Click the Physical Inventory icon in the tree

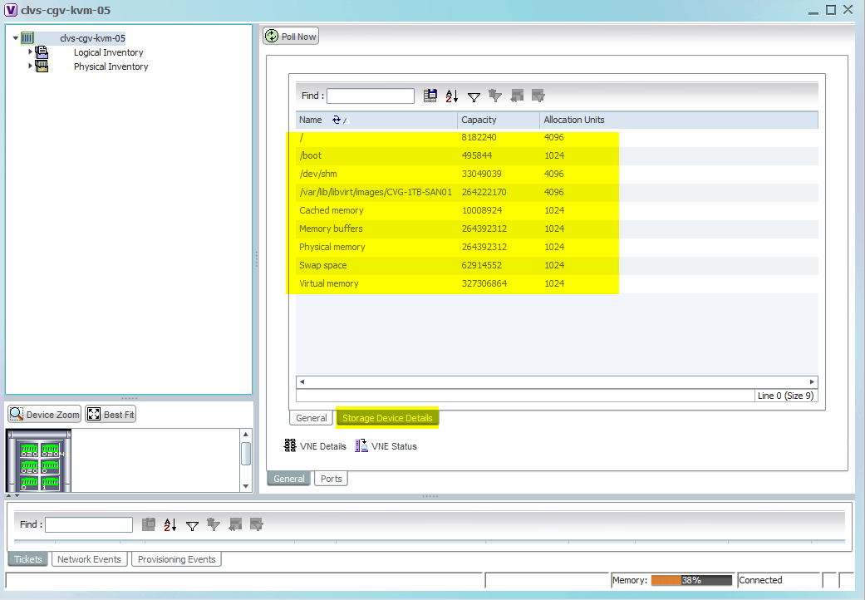pos(42,66)
